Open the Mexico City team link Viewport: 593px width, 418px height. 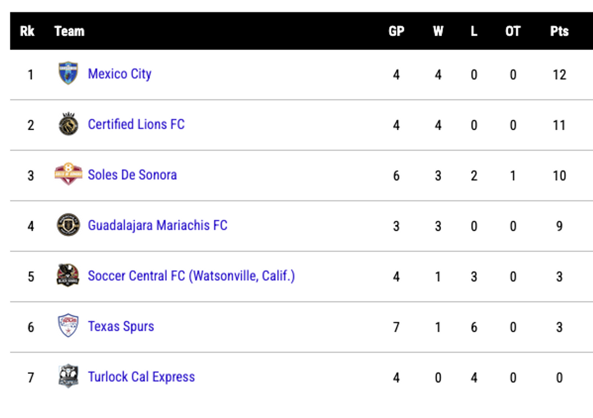120,74
